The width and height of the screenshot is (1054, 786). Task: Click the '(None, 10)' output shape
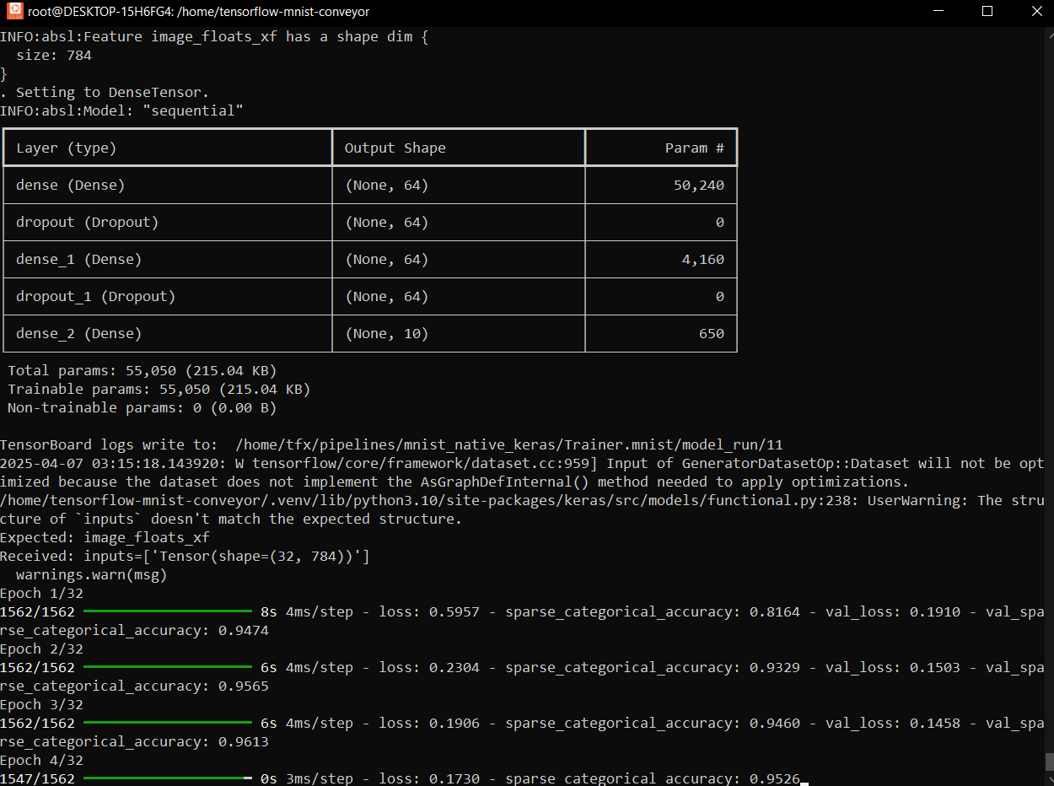click(x=386, y=333)
